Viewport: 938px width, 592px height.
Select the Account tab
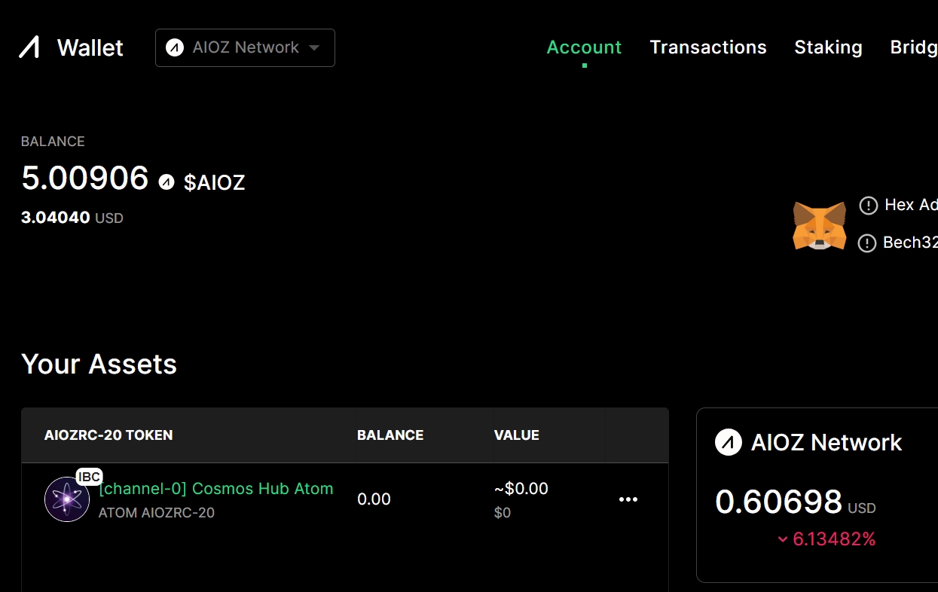584,47
